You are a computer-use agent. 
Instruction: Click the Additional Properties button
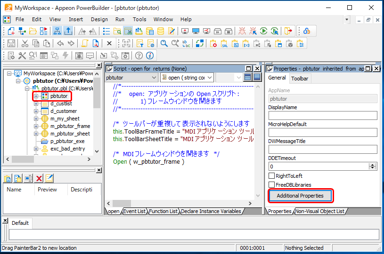[x=300, y=196]
